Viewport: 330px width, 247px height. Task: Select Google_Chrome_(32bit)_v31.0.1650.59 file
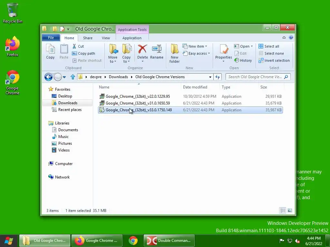190,103
